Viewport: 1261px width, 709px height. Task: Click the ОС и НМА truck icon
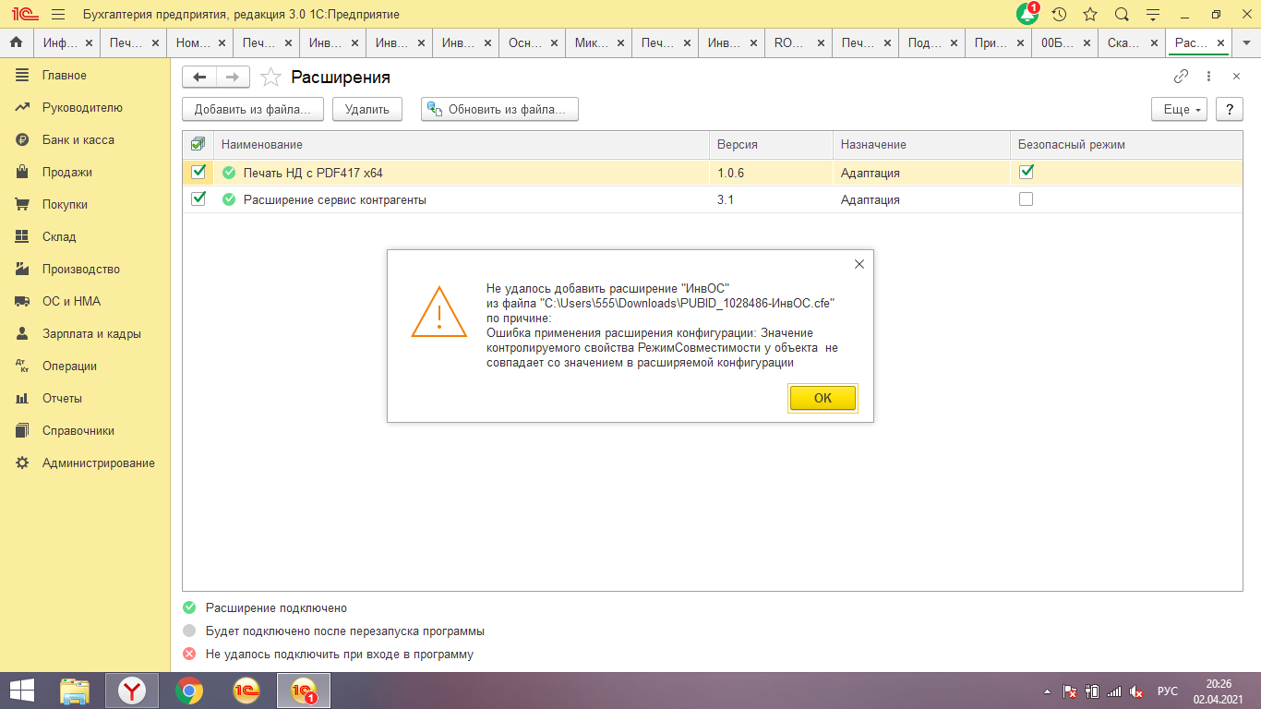point(23,301)
